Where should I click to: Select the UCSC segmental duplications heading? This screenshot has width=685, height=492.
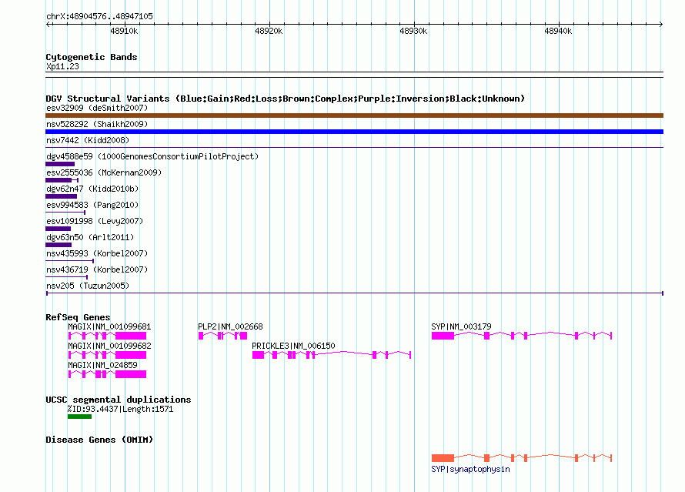[119, 400]
